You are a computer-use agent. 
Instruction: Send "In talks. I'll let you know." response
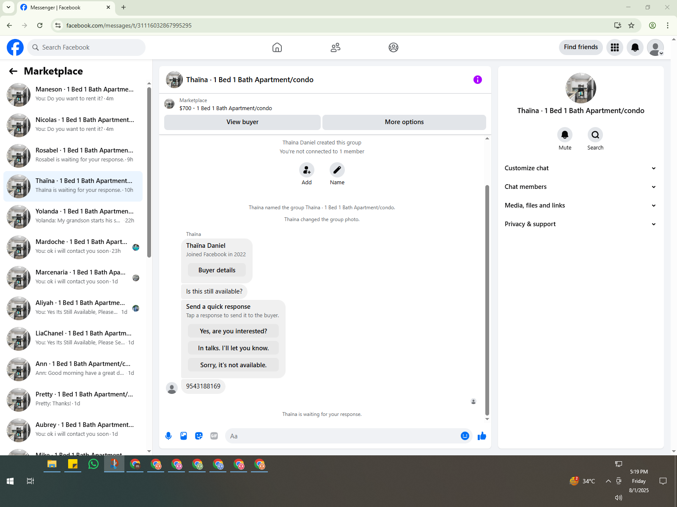pyautogui.click(x=233, y=348)
